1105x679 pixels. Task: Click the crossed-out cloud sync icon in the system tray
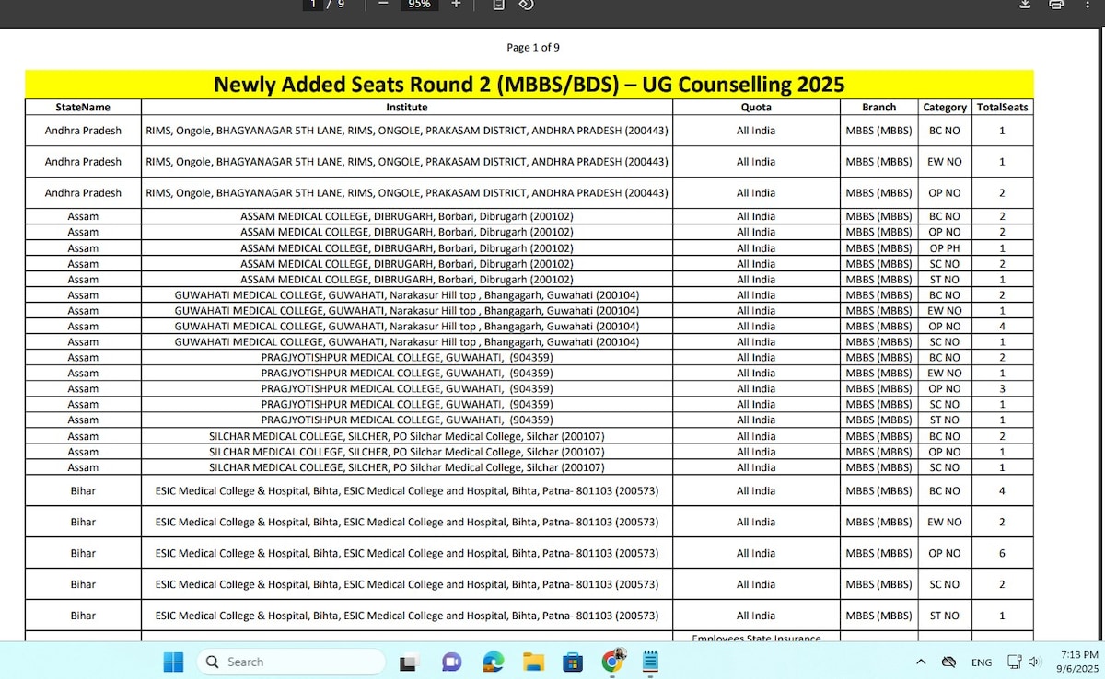tap(948, 662)
